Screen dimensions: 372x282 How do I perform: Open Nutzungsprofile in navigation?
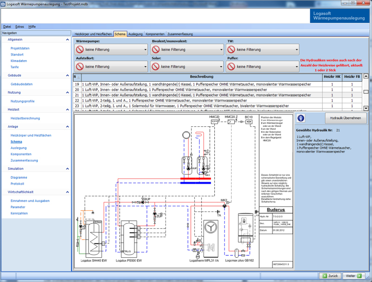tap(22, 101)
